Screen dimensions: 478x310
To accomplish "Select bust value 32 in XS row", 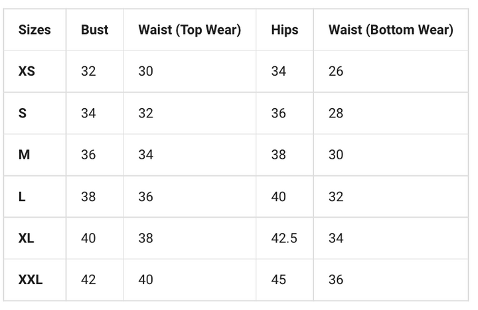I will click(88, 71).
